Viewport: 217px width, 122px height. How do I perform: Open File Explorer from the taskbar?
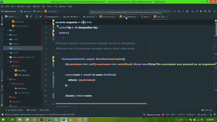(x=20, y=120)
